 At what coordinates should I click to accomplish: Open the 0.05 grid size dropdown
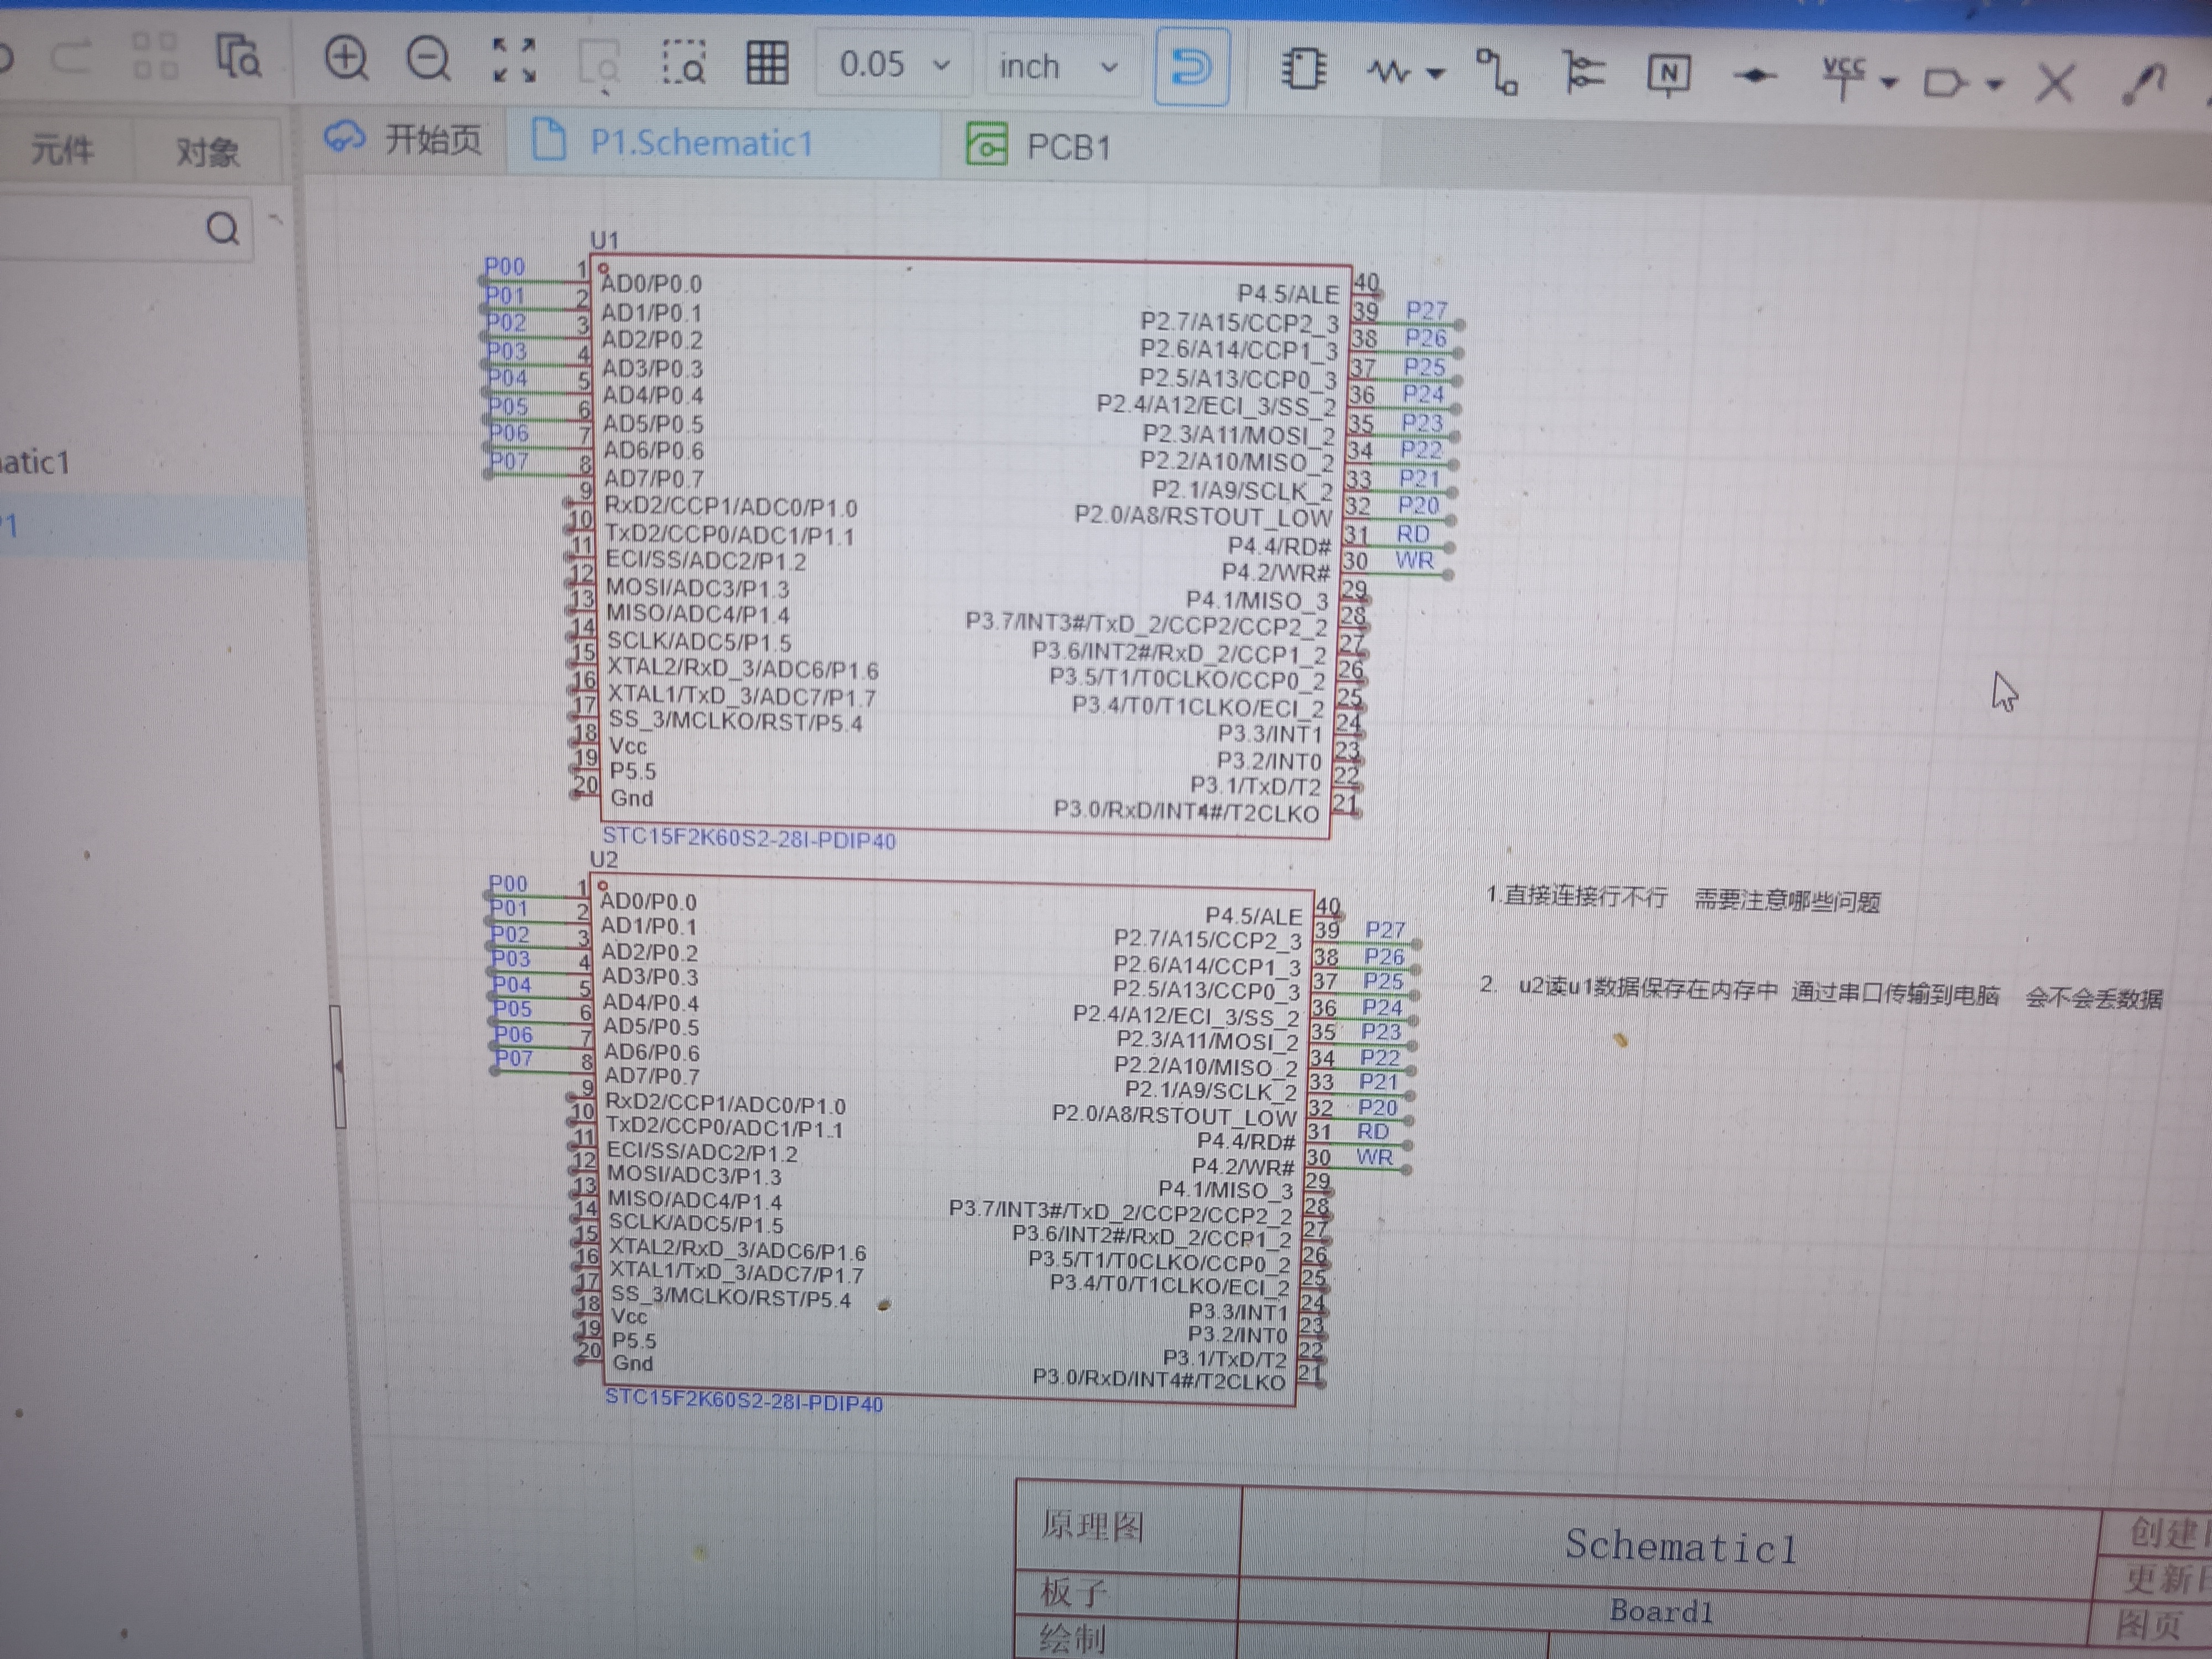893,64
